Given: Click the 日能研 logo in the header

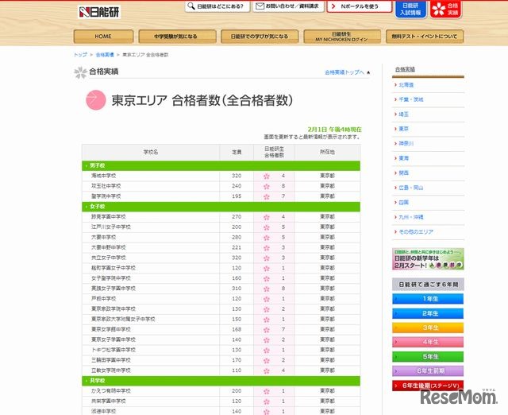Looking at the screenshot, I should [100, 12].
